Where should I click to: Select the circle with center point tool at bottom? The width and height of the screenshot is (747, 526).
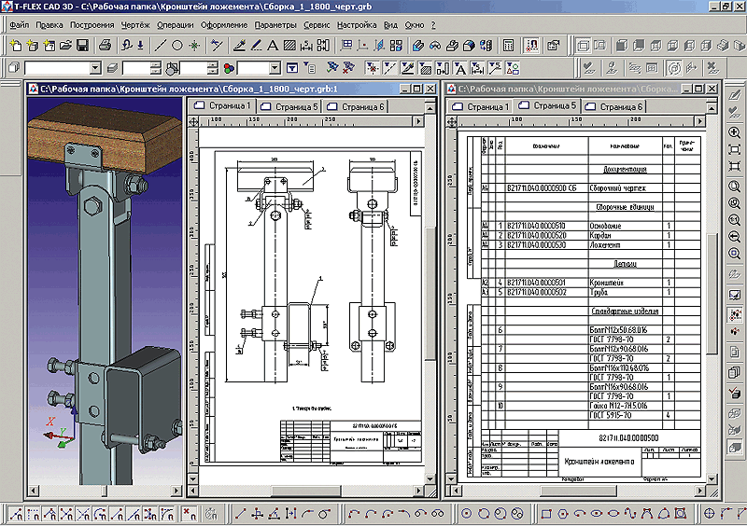pyautogui.click(x=467, y=514)
